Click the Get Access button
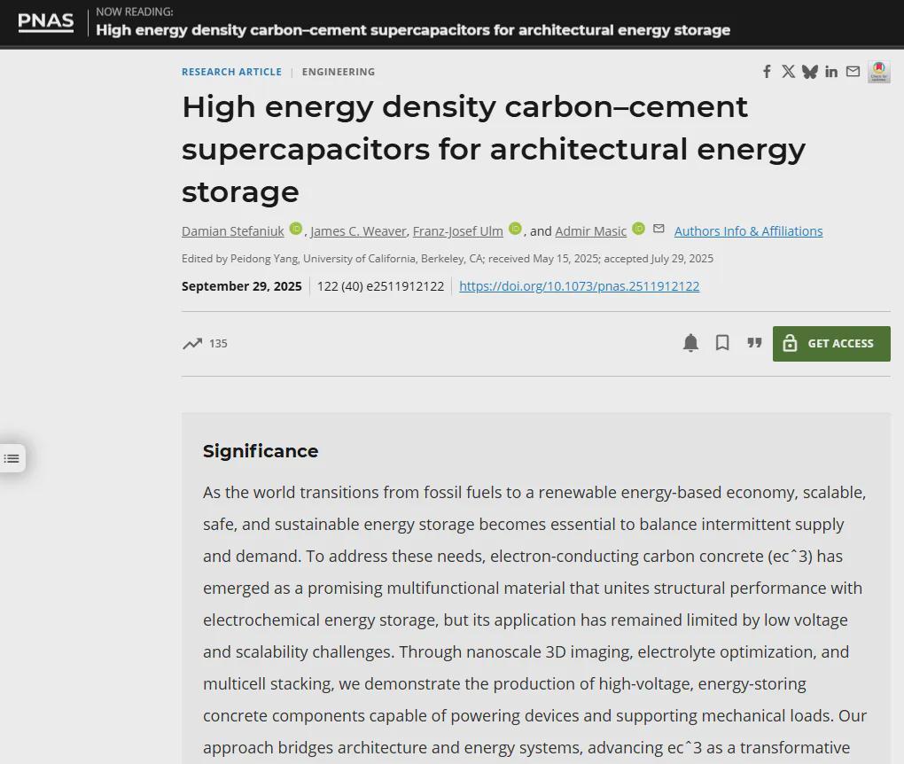The image size is (904, 764). (830, 344)
